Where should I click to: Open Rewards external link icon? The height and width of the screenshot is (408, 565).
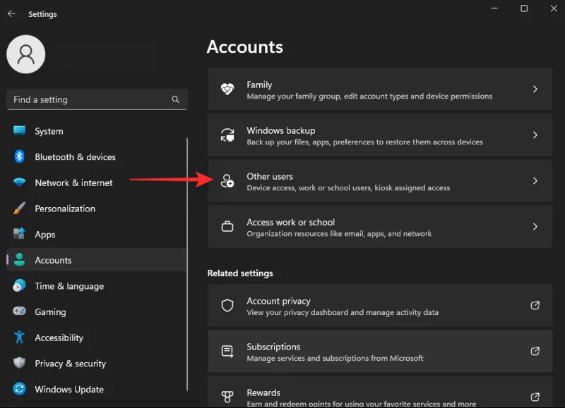[535, 397]
